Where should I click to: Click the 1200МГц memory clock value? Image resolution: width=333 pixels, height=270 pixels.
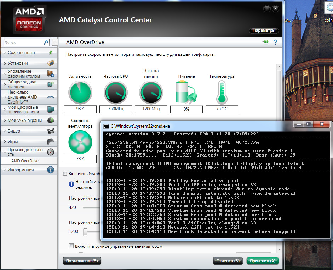(151, 109)
